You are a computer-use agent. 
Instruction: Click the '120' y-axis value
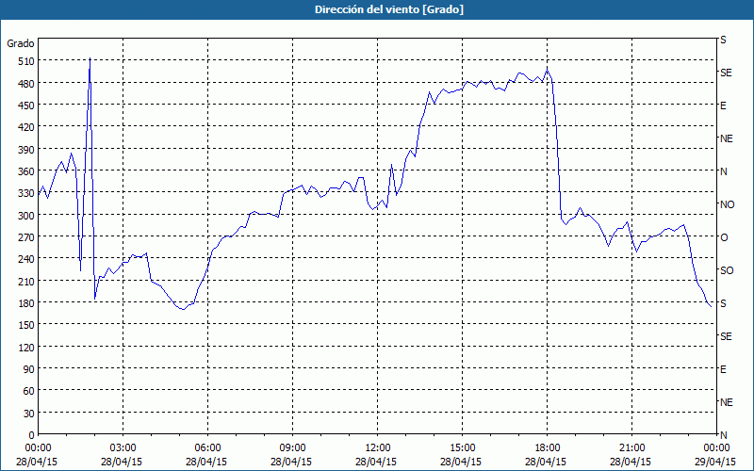tap(26, 347)
